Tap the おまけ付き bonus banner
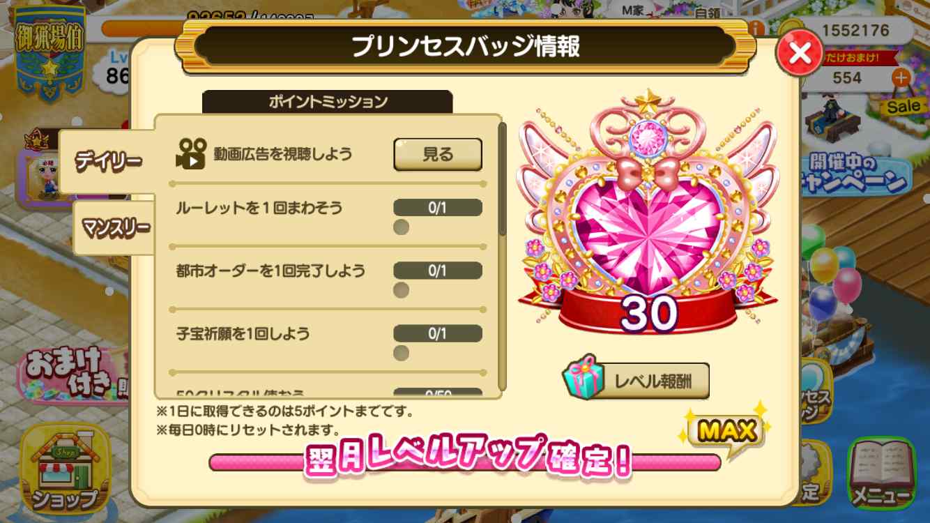930x523 pixels. tap(72, 377)
